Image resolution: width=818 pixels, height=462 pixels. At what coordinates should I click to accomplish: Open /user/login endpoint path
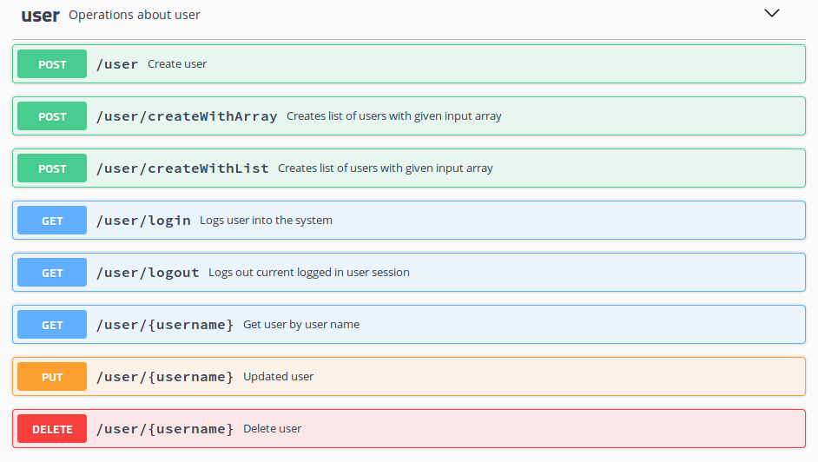coord(143,221)
